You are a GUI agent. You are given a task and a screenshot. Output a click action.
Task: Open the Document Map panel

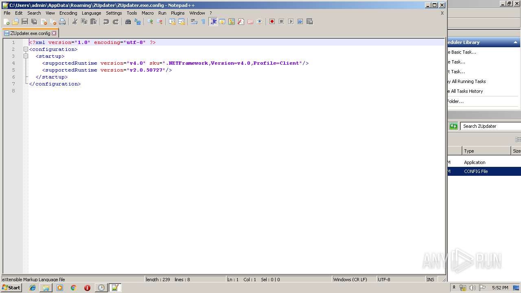[x=232, y=22]
